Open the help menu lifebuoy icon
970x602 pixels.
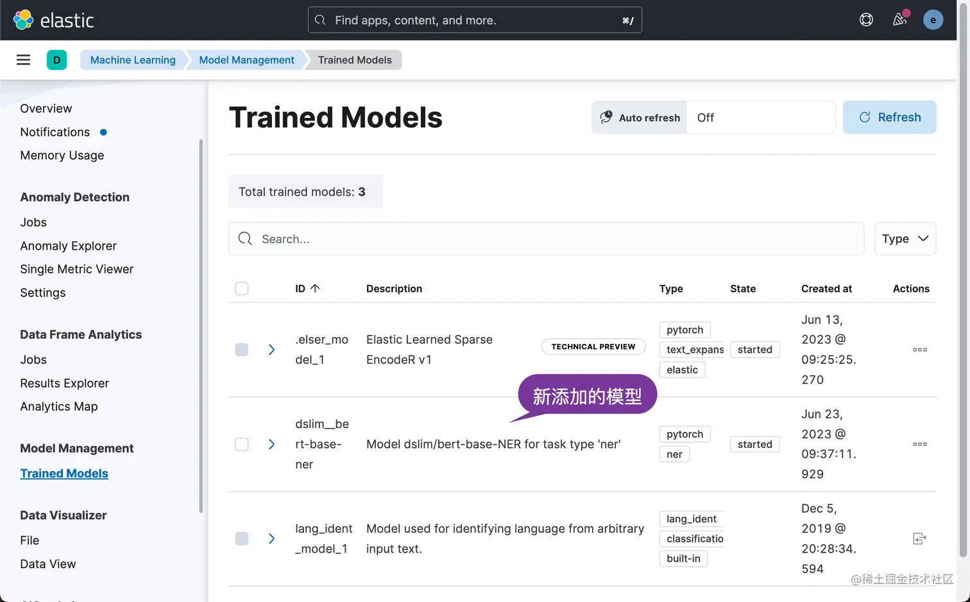tap(866, 20)
